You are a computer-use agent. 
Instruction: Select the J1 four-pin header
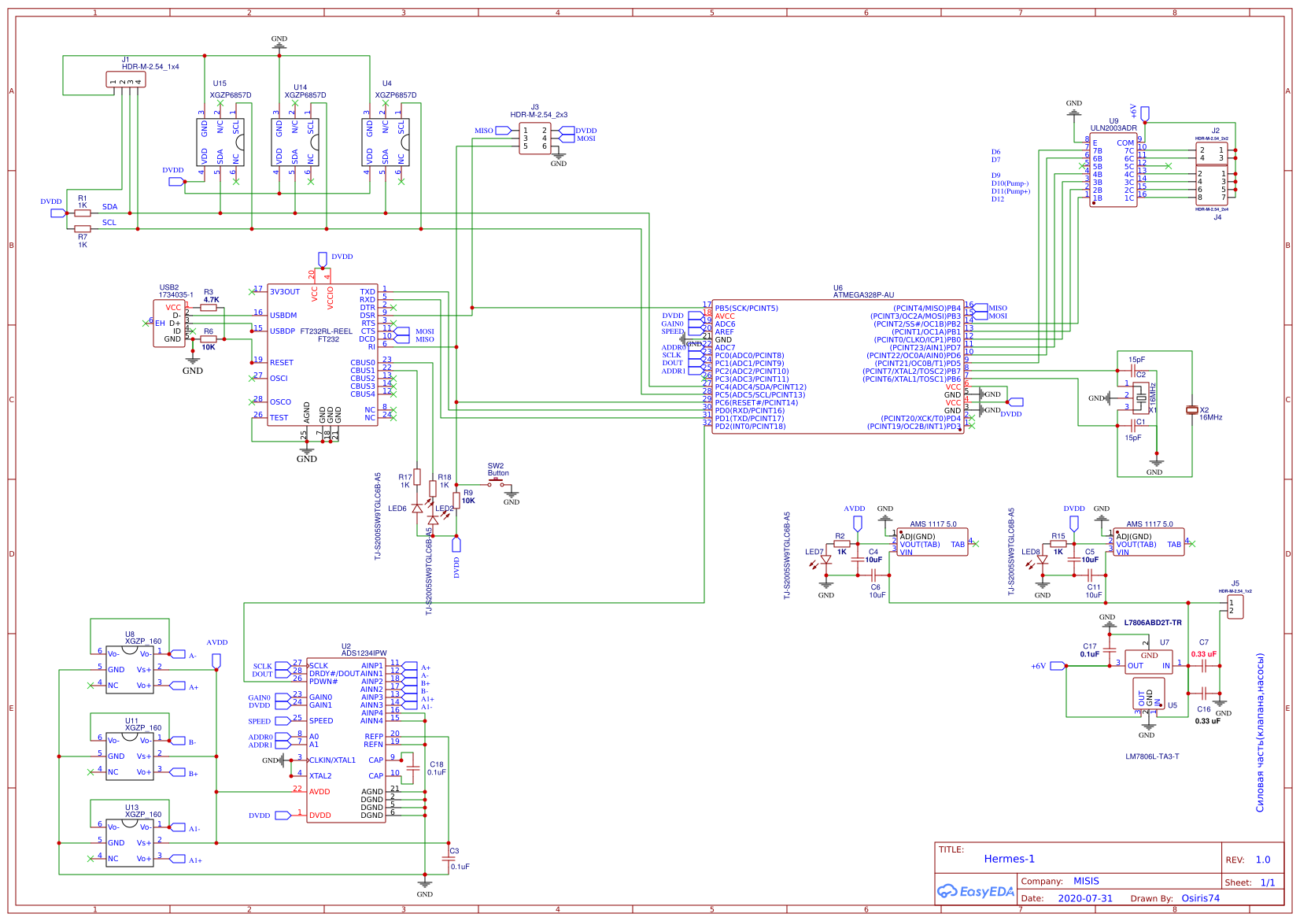[x=126, y=80]
